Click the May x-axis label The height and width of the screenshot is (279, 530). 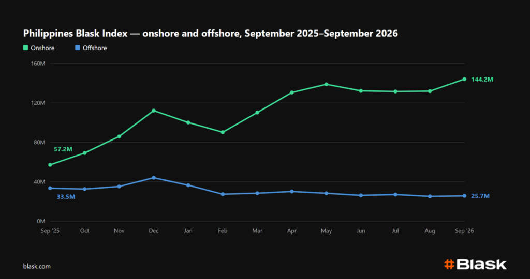coord(326,231)
